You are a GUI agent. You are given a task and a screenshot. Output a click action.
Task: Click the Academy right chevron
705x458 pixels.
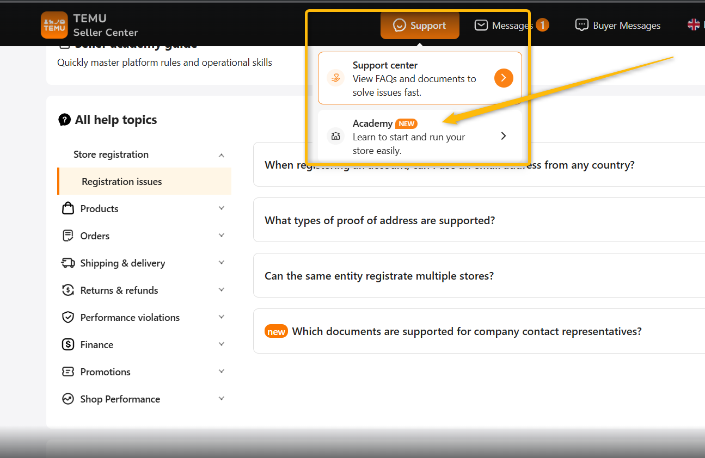point(504,136)
